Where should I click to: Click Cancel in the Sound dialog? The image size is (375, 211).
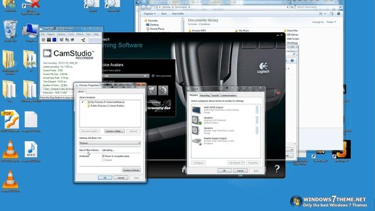point(240,171)
